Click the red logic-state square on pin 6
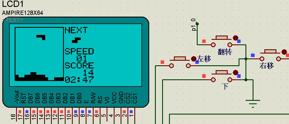The image size is (289, 124). coord(97,111)
